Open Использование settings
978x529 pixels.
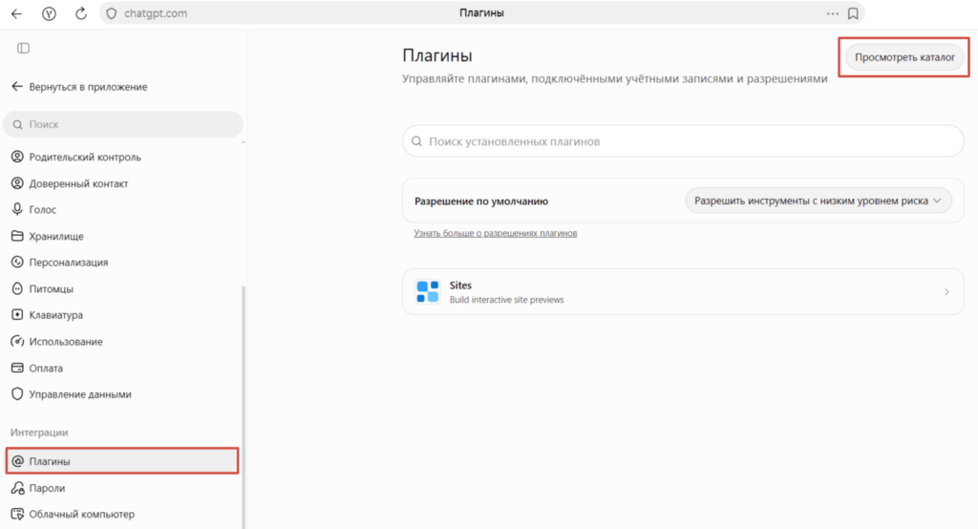pos(56,341)
